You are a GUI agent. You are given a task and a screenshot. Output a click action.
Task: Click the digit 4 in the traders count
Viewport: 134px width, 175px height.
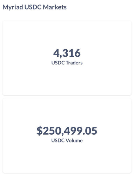coord(56,53)
